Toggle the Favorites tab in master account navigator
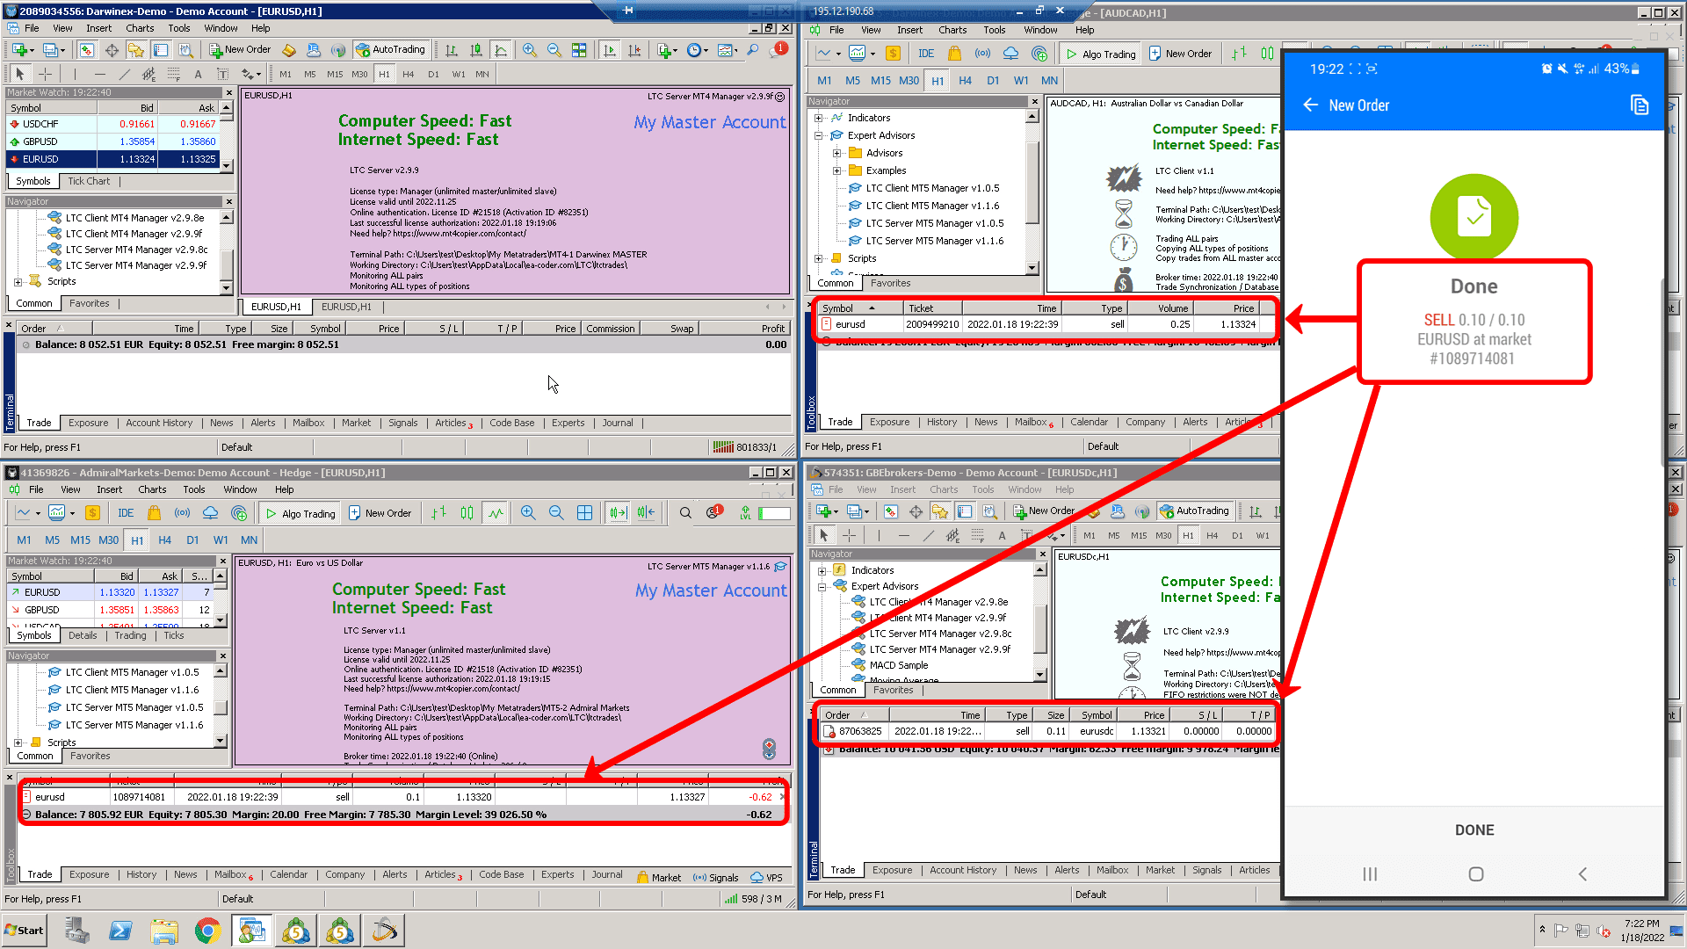This screenshot has width=1687, height=949. tap(90, 302)
